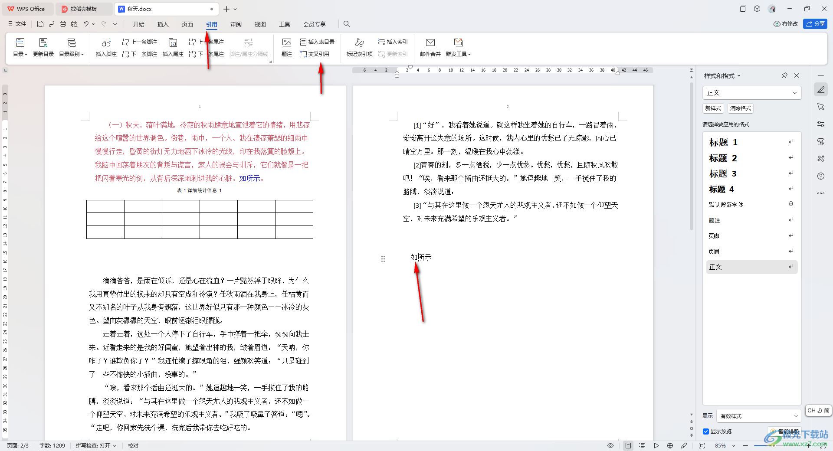Click the Save icon in quick access toolbar
Image resolution: width=833 pixels, height=451 pixels.
click(40, 24)
